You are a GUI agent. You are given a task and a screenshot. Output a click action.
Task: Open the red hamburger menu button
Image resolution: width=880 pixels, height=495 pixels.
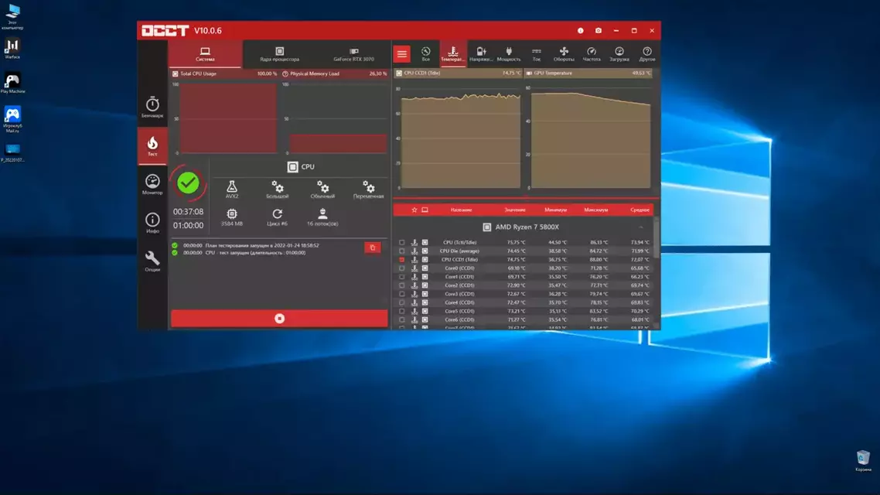point(402,54)
